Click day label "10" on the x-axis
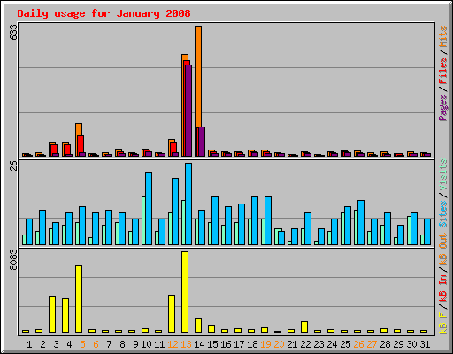This screenshot has height=354, width=453. 146,344
